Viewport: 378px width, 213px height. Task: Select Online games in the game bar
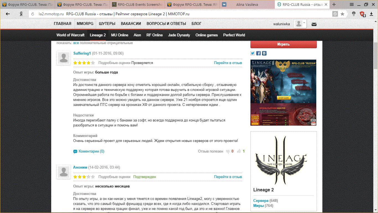pos(206,35)
